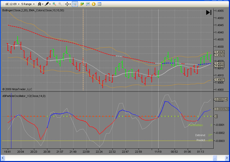230x162 pixels.
Task: Click the skip-to-latest-bar arrow on chart
Action: pos(209,13)
